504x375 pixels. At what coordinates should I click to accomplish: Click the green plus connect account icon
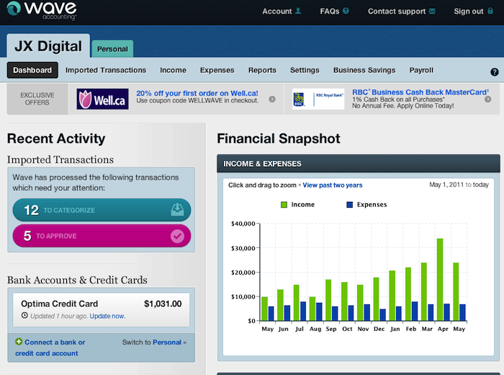[18, 342]
